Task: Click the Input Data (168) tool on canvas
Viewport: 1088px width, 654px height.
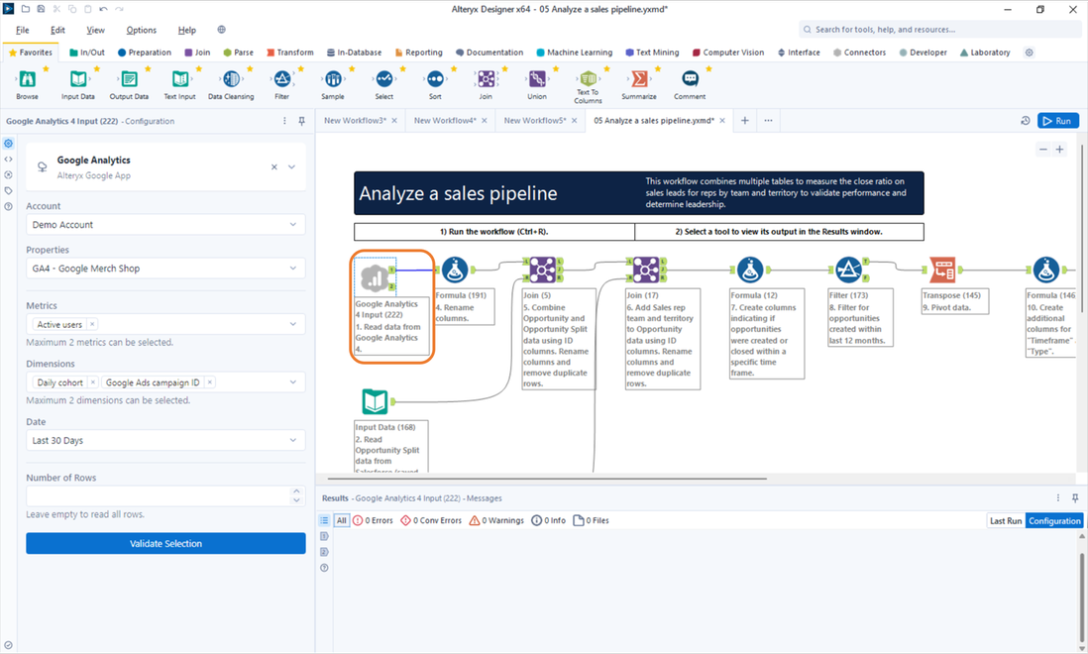Action: point(376,401)
